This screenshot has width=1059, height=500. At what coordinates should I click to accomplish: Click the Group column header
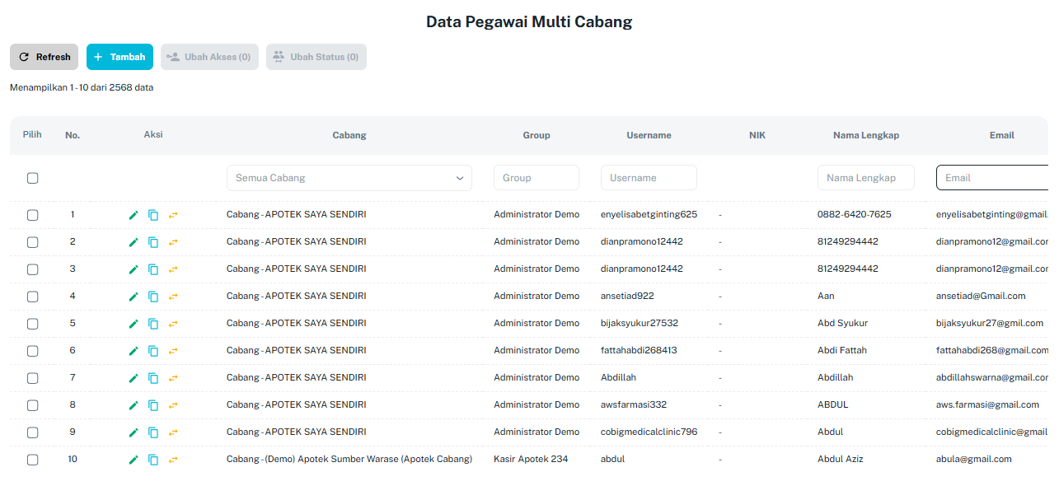tap(537, 135)
